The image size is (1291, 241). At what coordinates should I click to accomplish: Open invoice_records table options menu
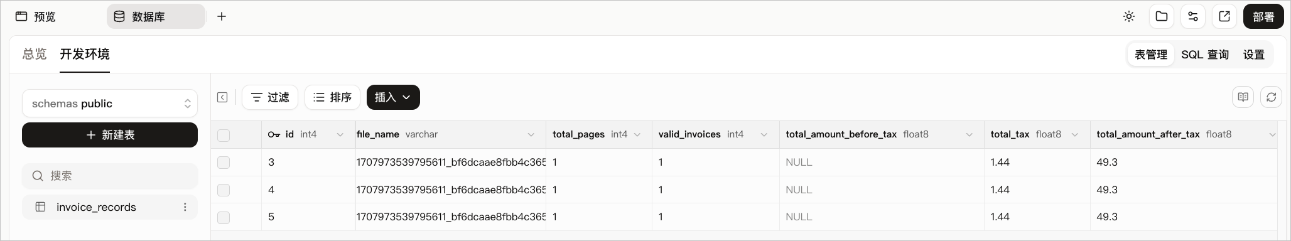(x=185, y=207)
